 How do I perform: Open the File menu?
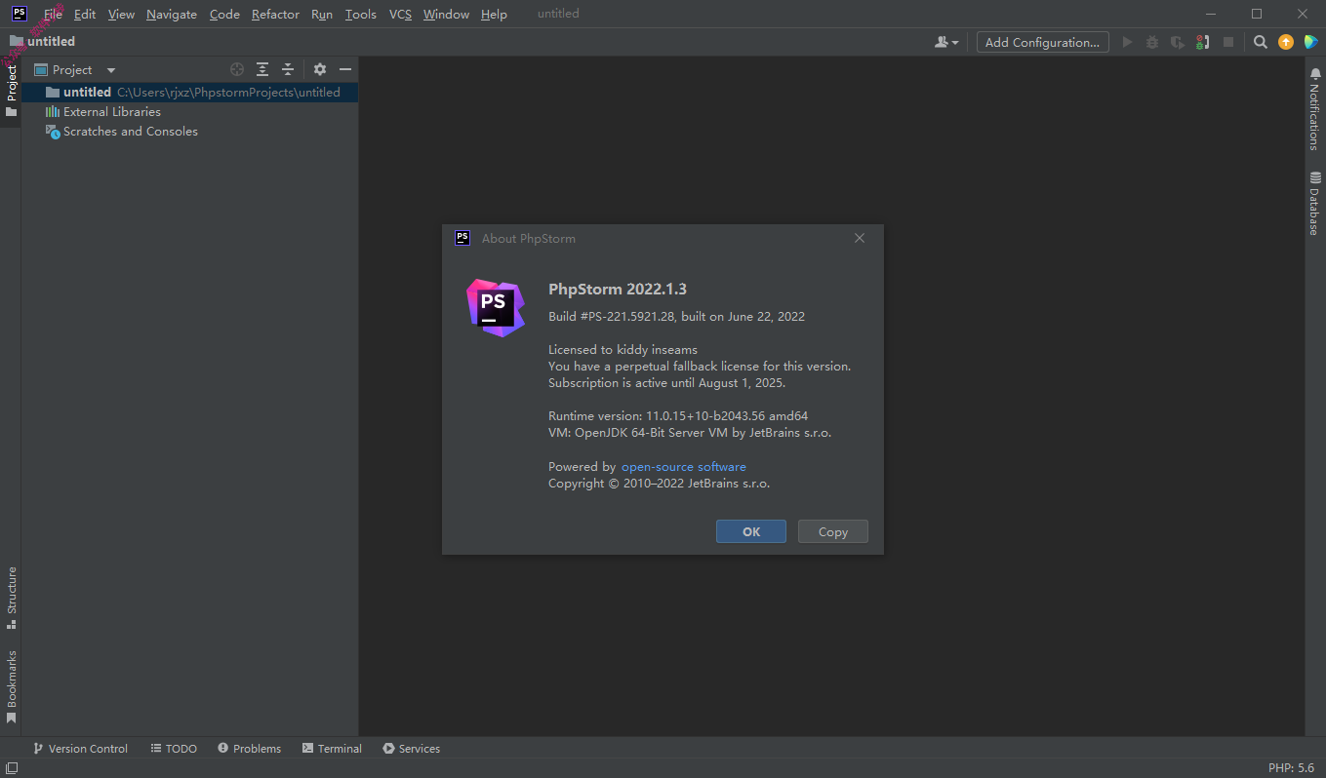click(x=53, y=15)
